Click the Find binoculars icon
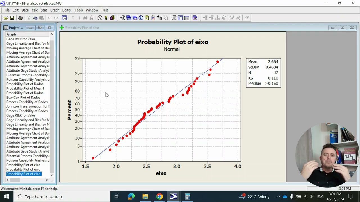Image resolution: width=360 pixels, height=202 pixels. (x=85, y=18)
